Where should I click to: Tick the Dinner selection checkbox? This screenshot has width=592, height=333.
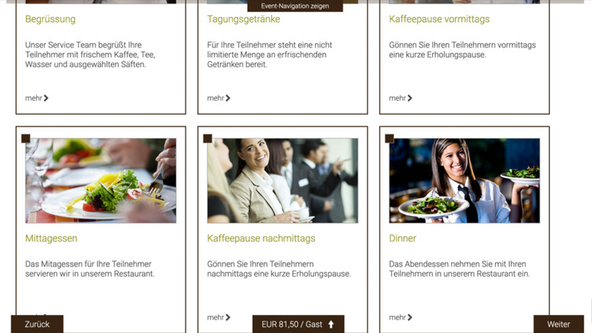(390, 139)
